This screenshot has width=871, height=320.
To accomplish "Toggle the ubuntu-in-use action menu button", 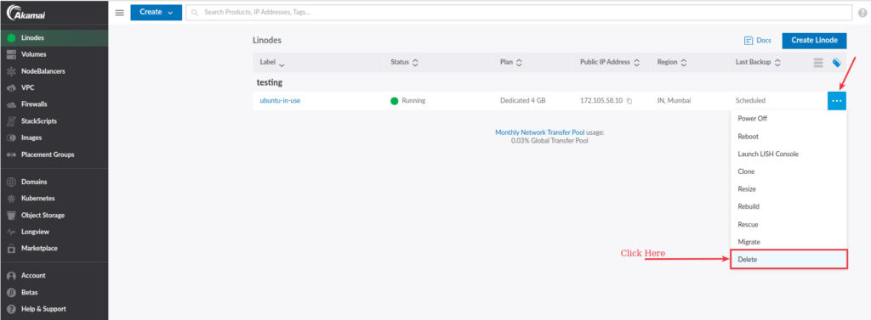I will coord(837,101).
